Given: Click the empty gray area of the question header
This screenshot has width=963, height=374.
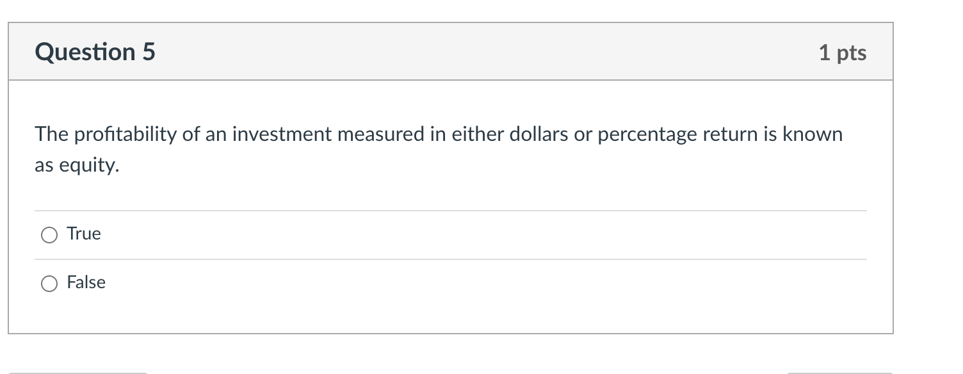Looking at the screenshot, I should (x=487, y=52).
